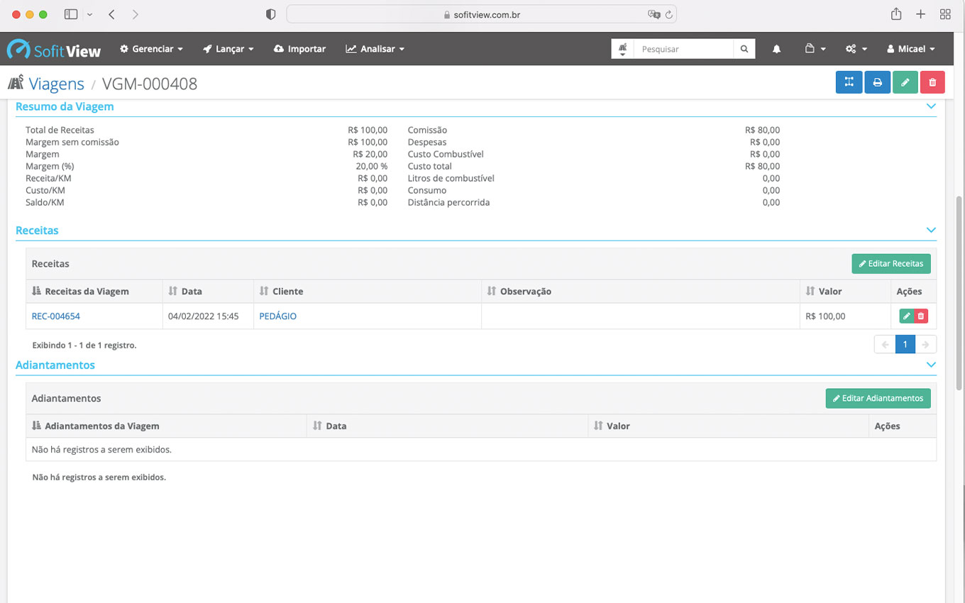Viewport: 965px width, 603px height.
Task: Click the Pesquisar search field
Action: [x=683, y=49]
